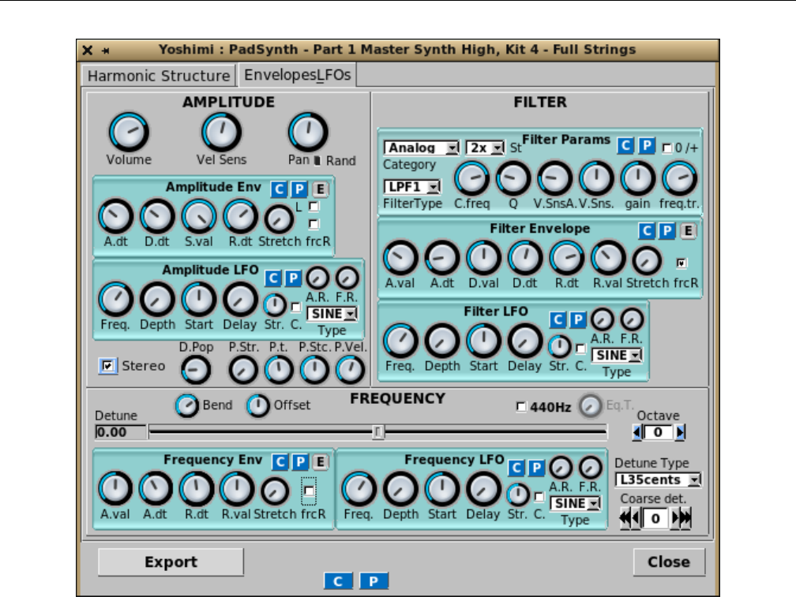796x597 pixels.
Task: Click the Vel Sens knob
Action: point(222,132)
